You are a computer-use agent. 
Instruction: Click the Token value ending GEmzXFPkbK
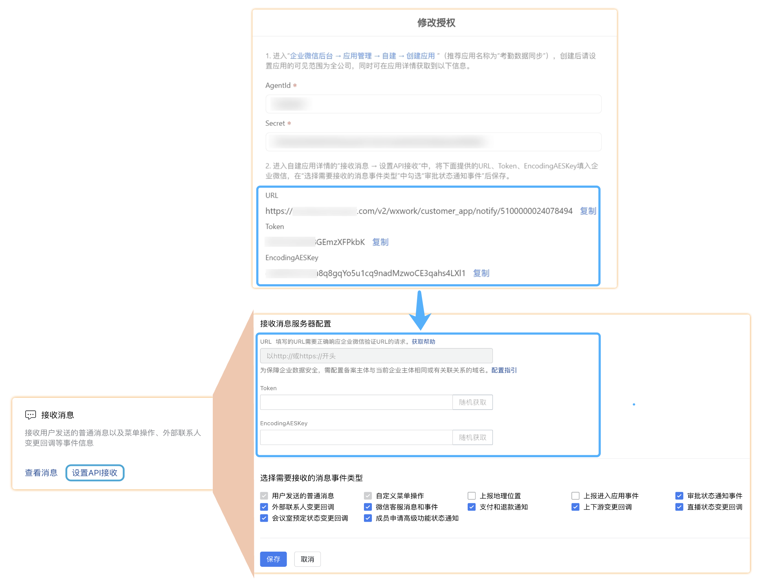[x=315, y=242]
